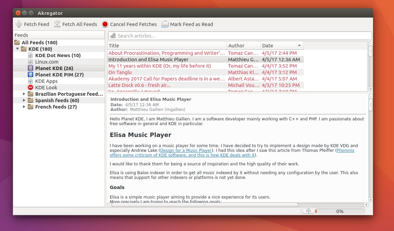Collapse the KDE folder tree

pyautogui.click(x=17, y=49)
